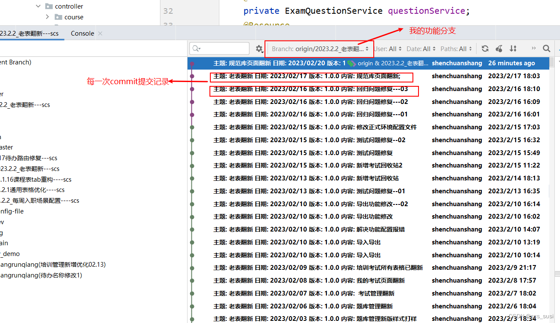Select the branch 2.2_每周入职场景配置----scs
Screen dimensions: 560x323
pos(40,201)
